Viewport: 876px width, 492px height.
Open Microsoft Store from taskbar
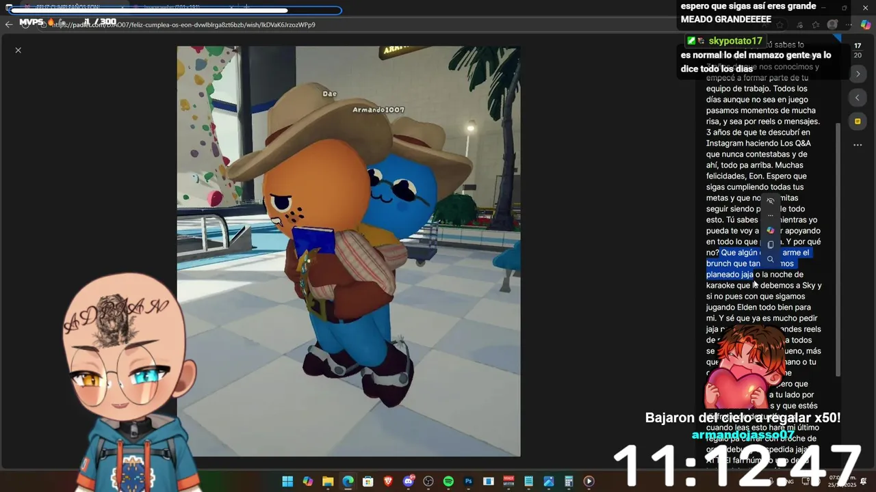[368, 481]
